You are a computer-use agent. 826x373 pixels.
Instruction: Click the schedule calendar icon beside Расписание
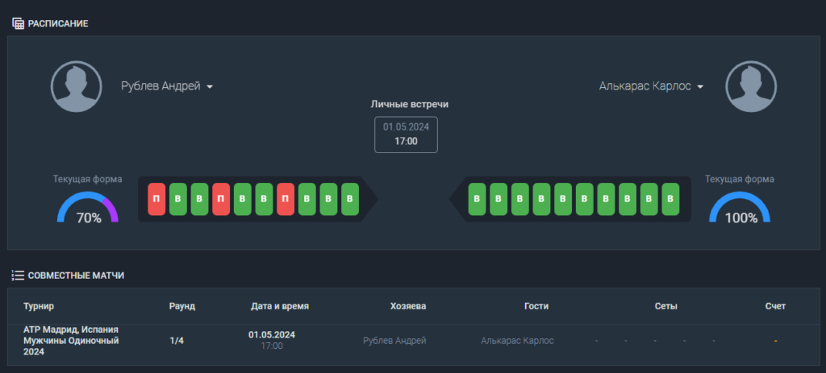[18, 23]
